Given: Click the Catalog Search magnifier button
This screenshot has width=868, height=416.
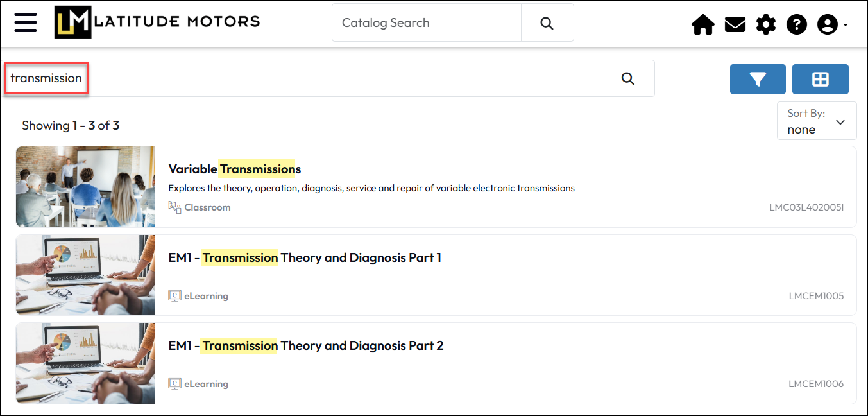Looking at the screenshot, I should click(547, 23).
